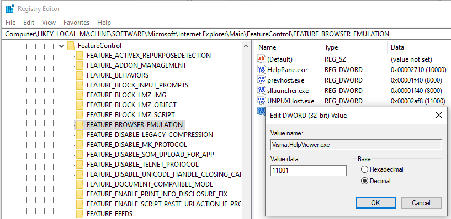The image size is (451, 219).
Task: Click folder icon of FEATURE_BLOCK_INPUT_PROMPTS
Action: point(79,85)
